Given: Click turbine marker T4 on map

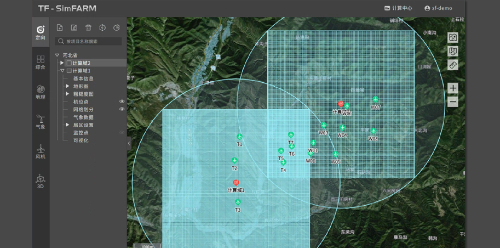Looking at the screenshot, I should [284, 162].
